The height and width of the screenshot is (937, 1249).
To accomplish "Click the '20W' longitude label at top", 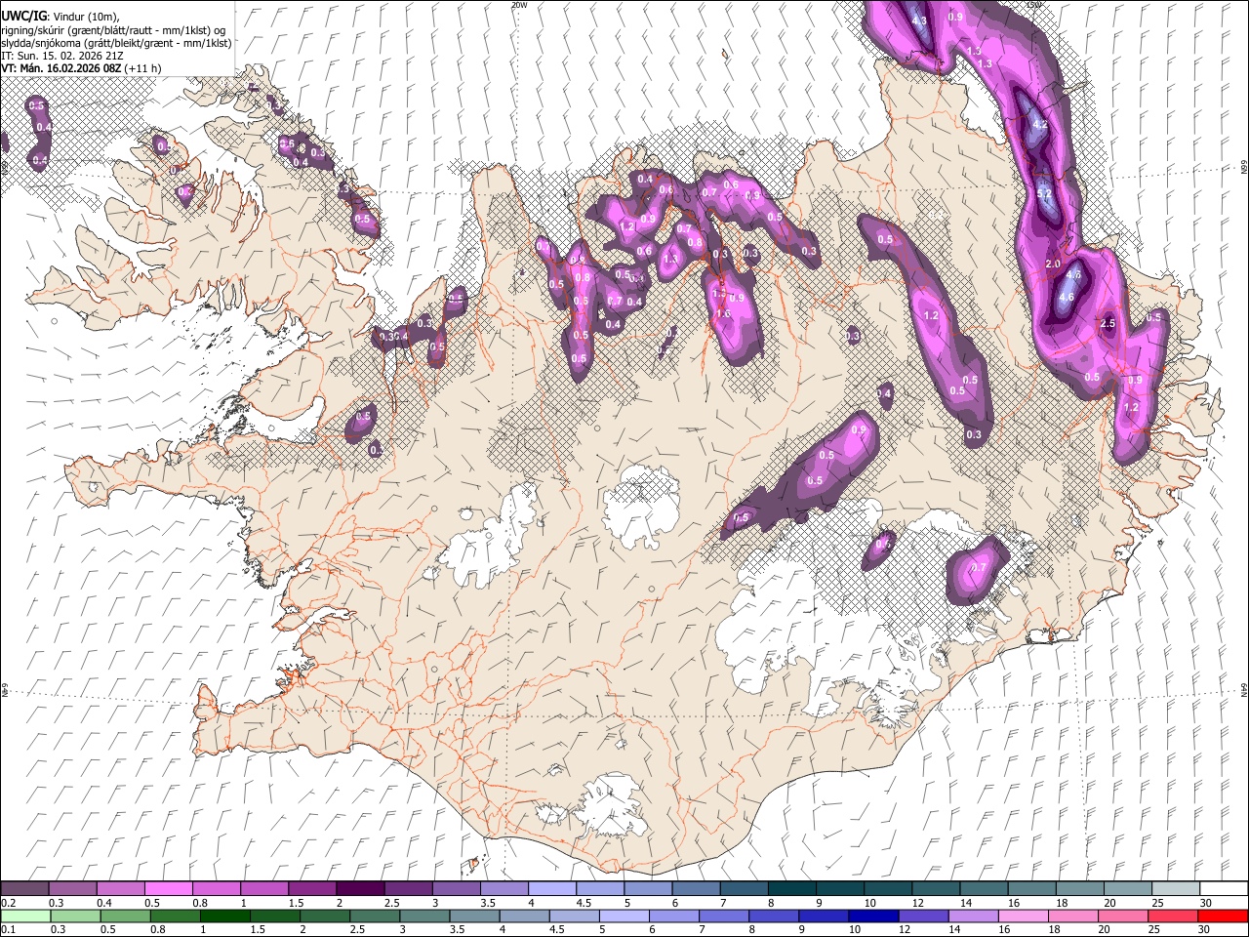I will click(518, 5).
